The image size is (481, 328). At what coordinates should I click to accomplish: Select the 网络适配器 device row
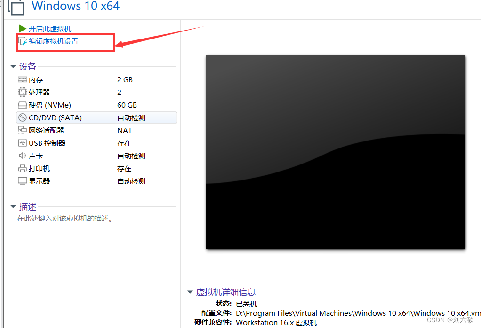[x=96, y=131]
